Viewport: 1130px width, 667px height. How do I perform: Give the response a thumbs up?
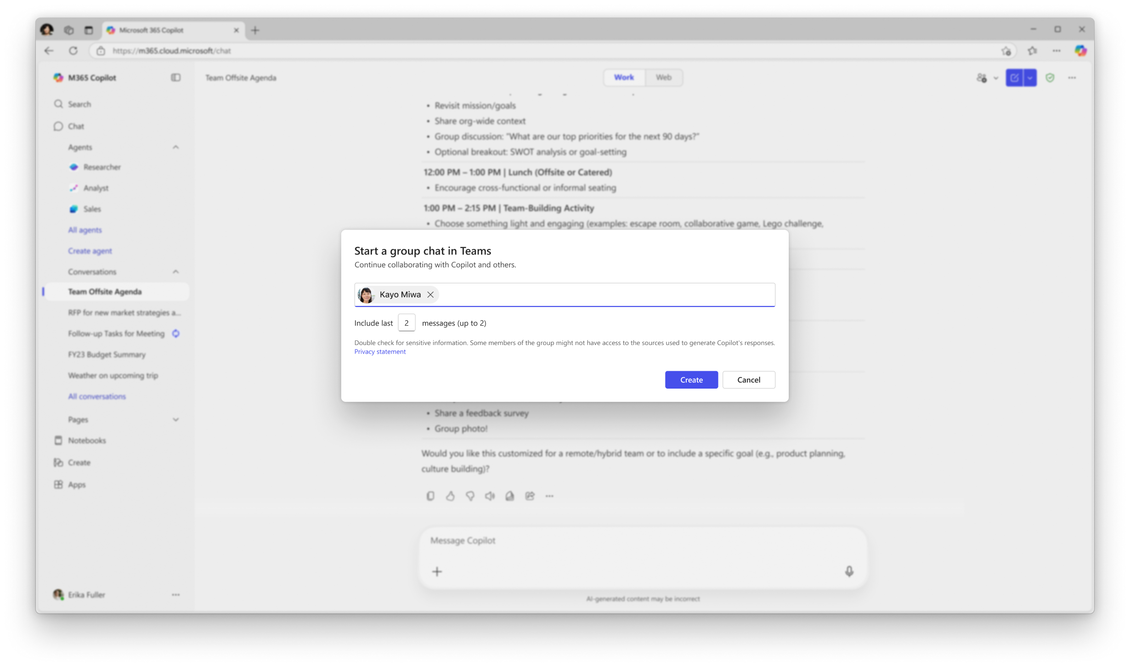point(451,496)
